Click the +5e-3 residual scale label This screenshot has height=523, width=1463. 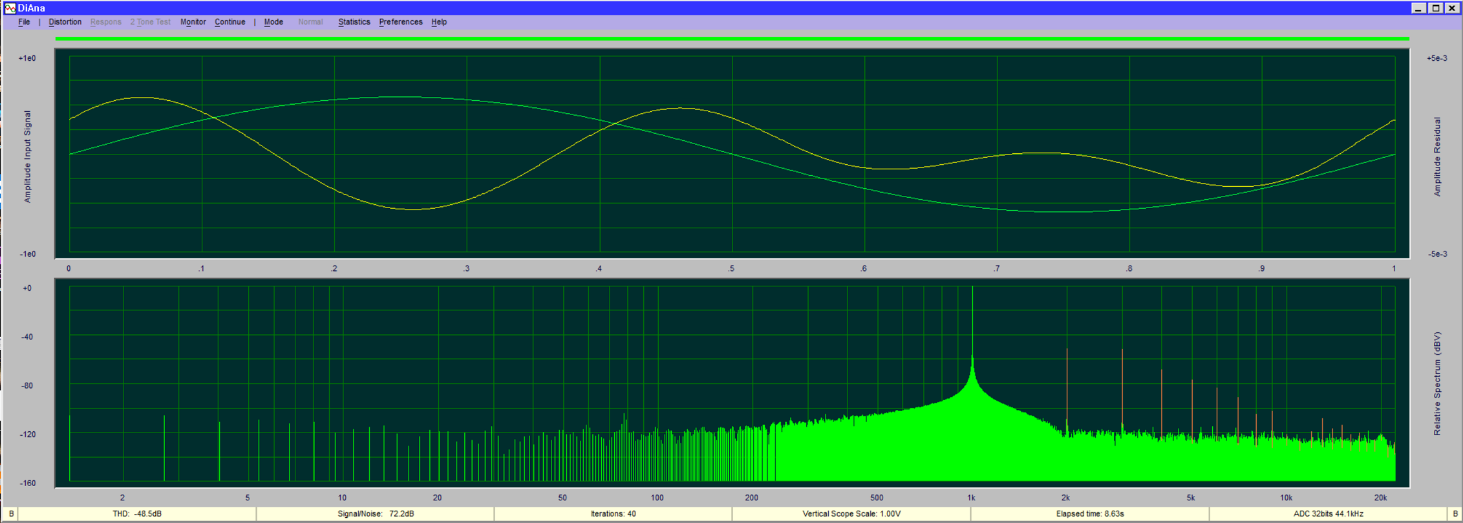tap(1436, 58)
